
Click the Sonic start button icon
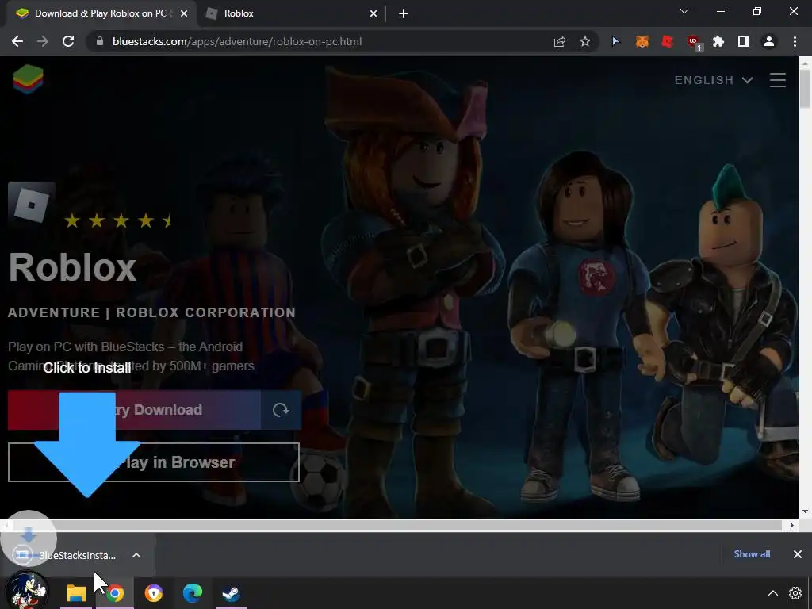coord(26,590)
